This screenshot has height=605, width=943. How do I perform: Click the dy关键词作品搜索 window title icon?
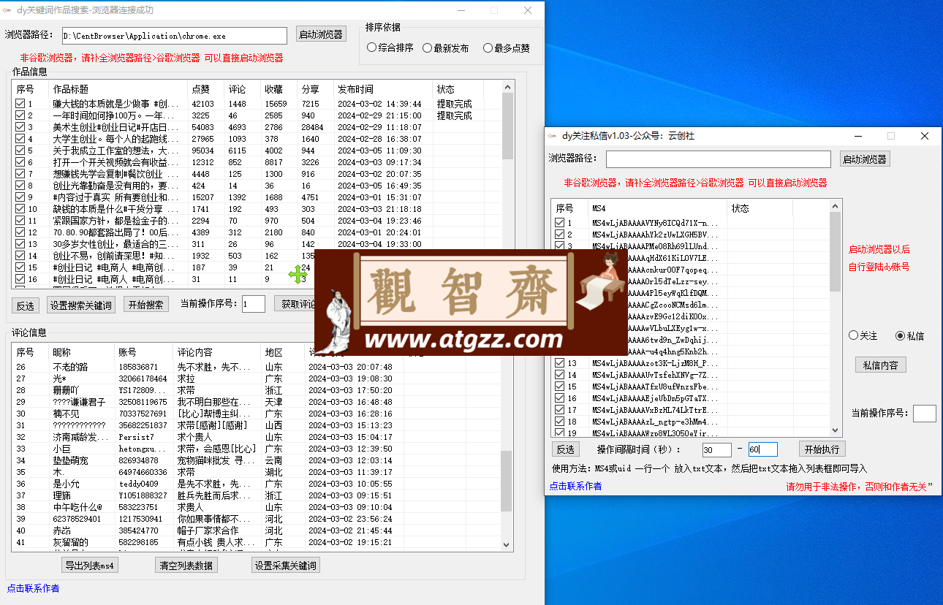7,10
